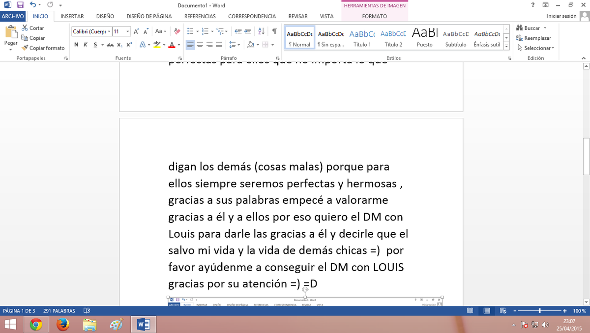This screenshot has width=590, height=333.
Task: Open the Calibri font name dropdown
Action: (x=109, y=31)
